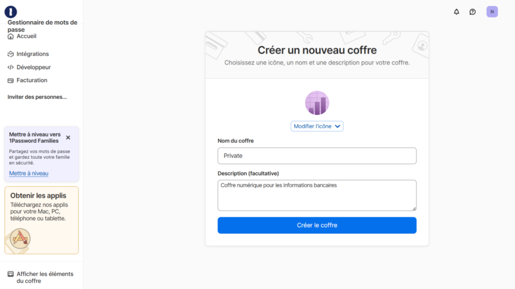Dismiss the 1Password Families upgrade banner
This screenshot has width=515, height=289.
coord(68,138)
